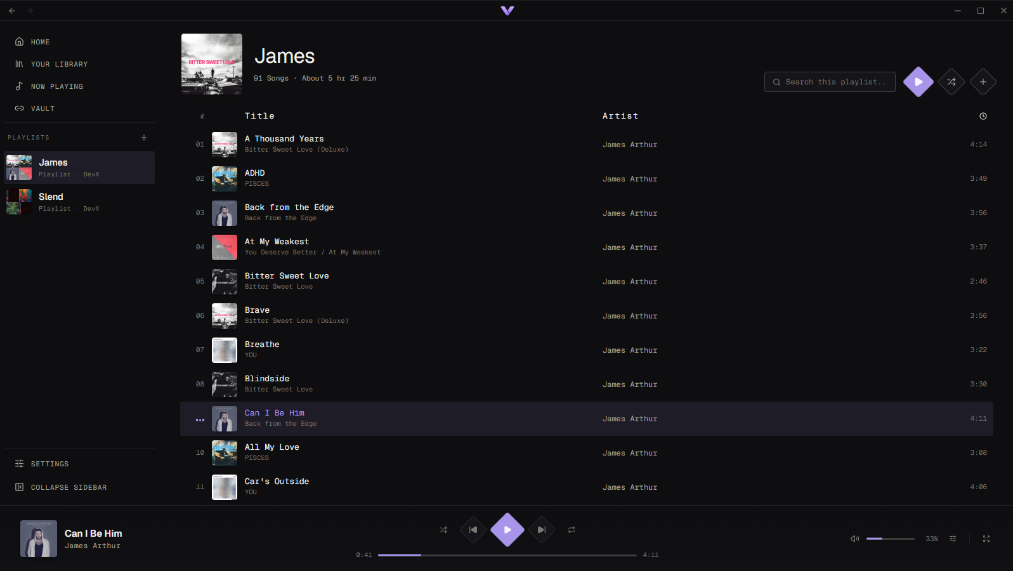Adjust the volume slider

point(891,539)
